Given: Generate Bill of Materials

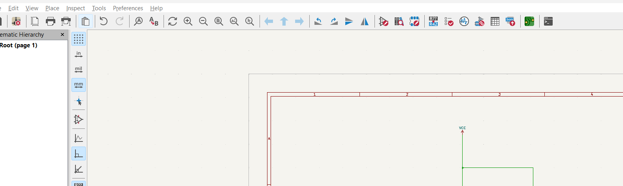Looking at the screenshot, I should pos(510,21).
